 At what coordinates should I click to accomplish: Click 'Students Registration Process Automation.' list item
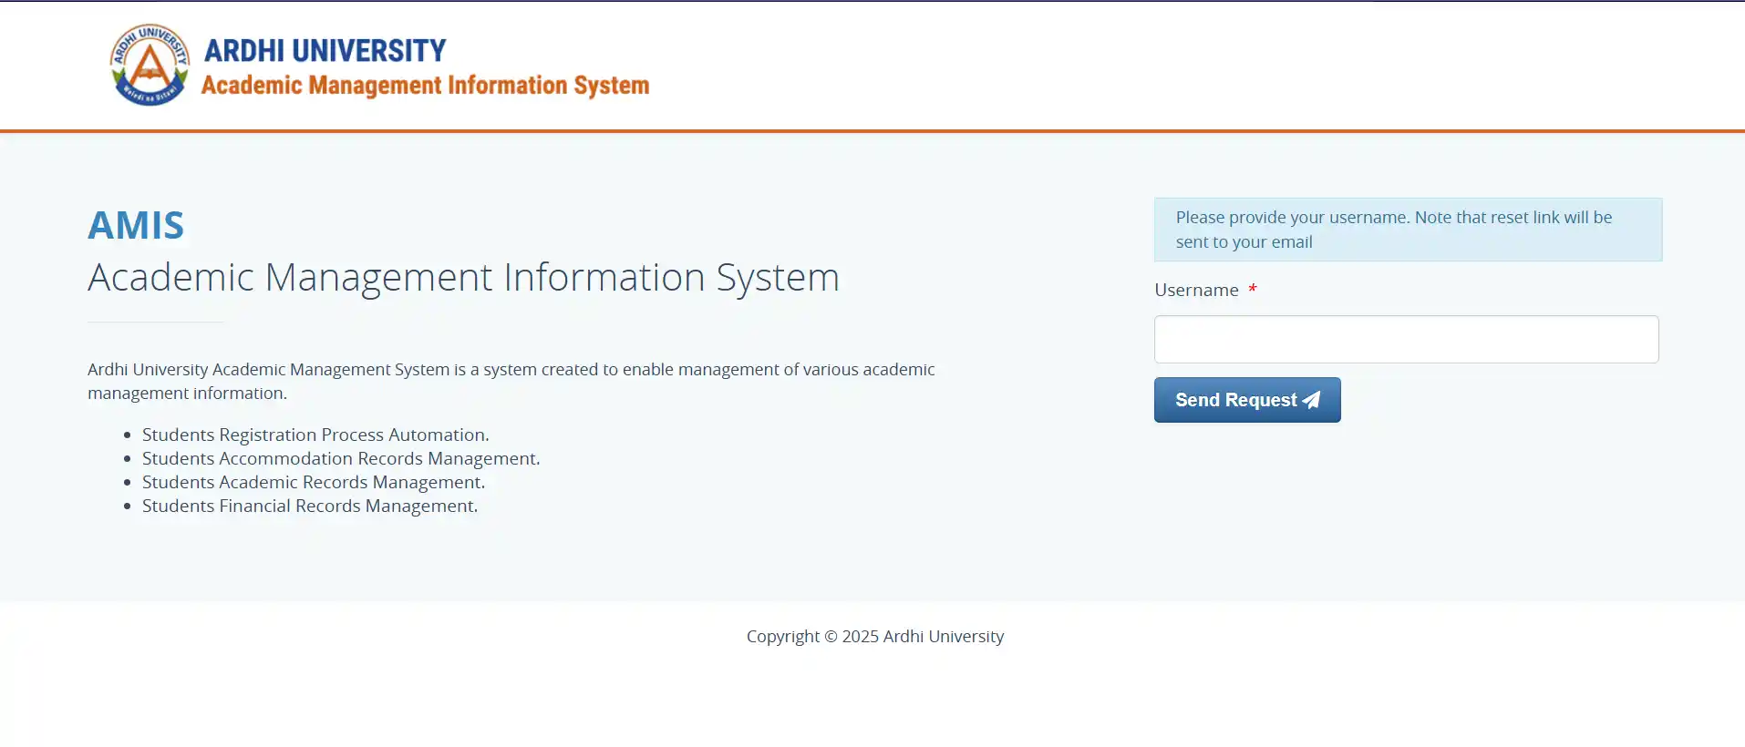tap(315, 435)
